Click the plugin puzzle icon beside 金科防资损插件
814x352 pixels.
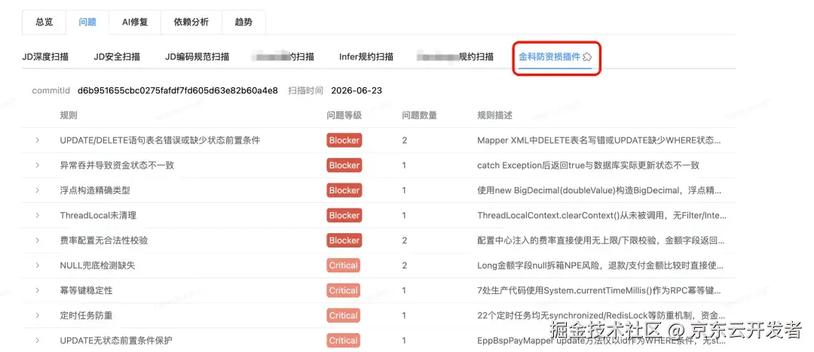tap(588, 56)
